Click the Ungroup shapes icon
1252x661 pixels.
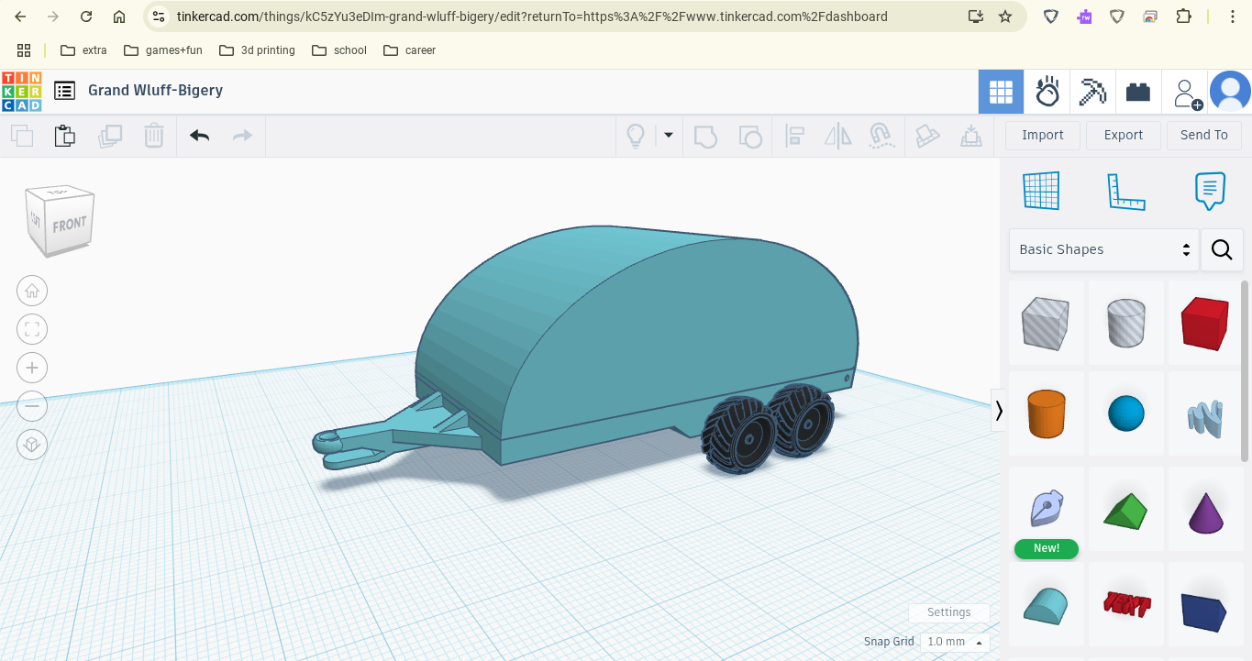pyautogui.click(x=749, y=137)
